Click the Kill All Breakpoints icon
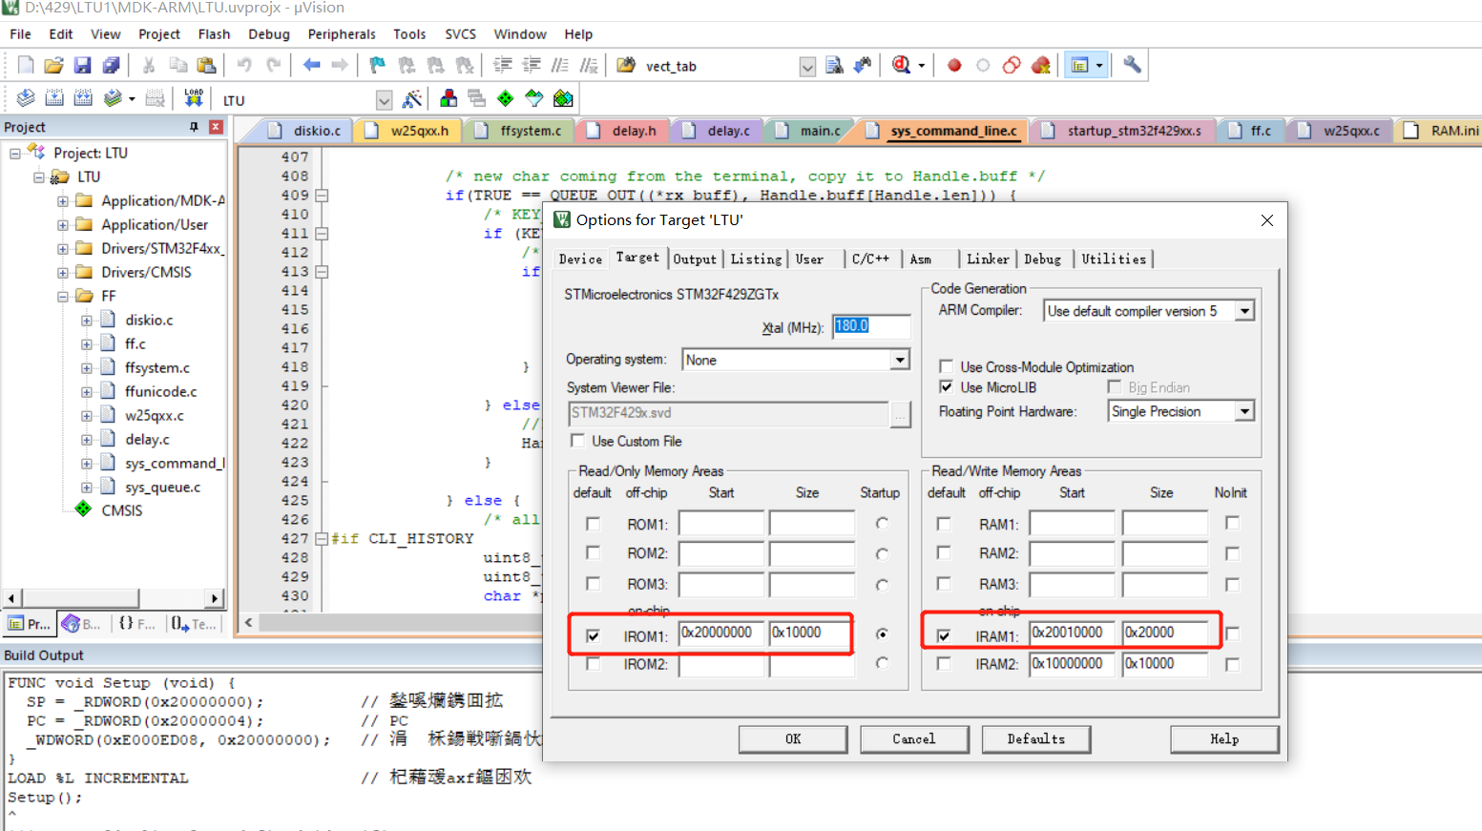 point(1041,65)
